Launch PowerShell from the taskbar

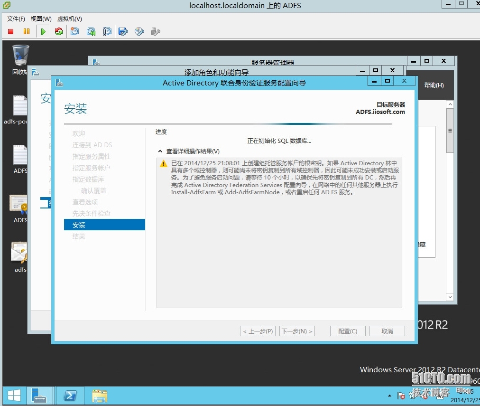70,396
